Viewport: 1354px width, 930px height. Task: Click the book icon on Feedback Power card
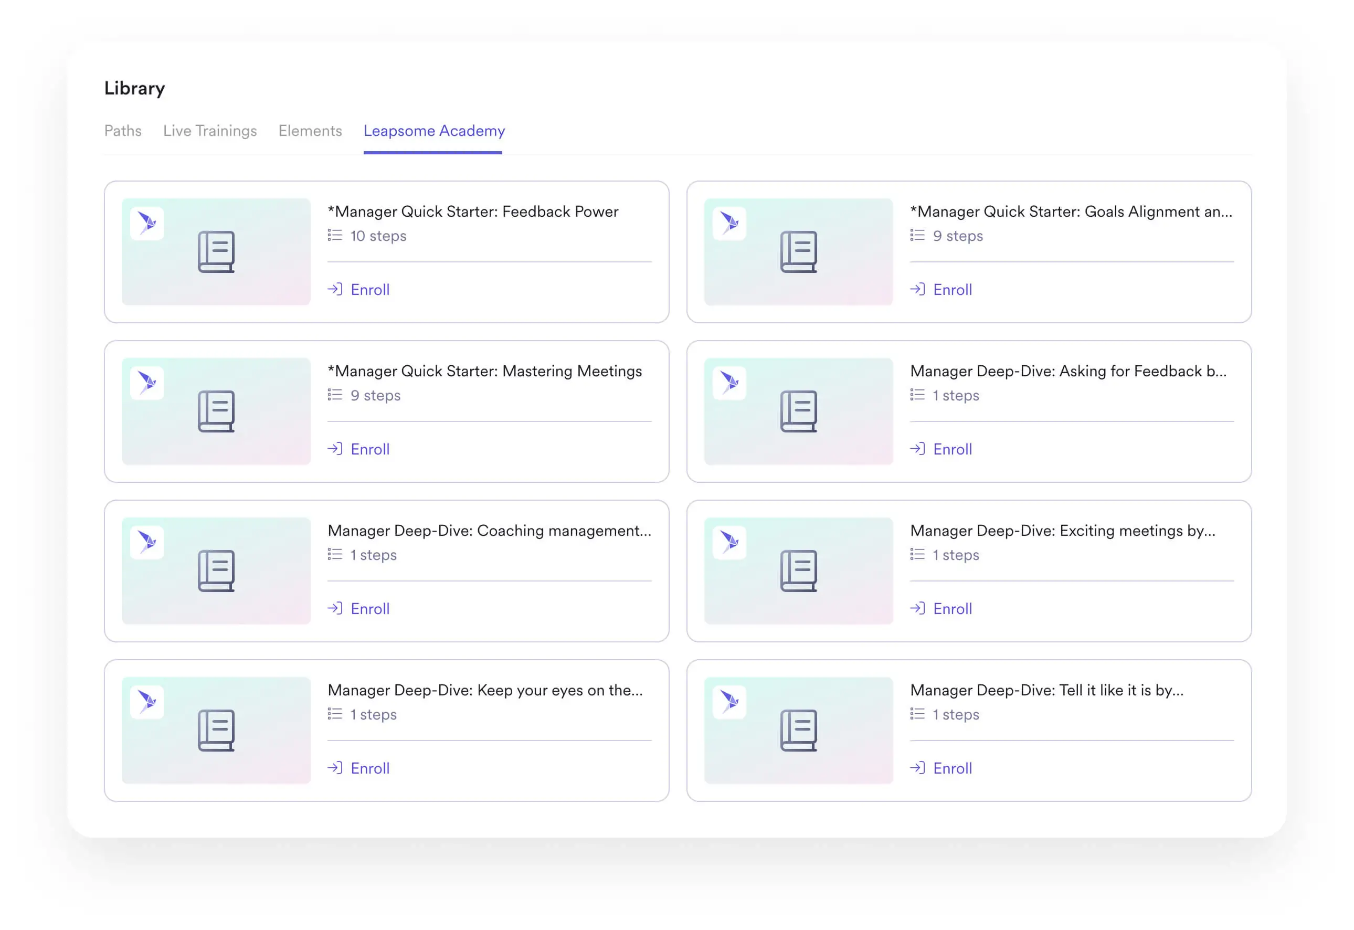coord(216,252)
